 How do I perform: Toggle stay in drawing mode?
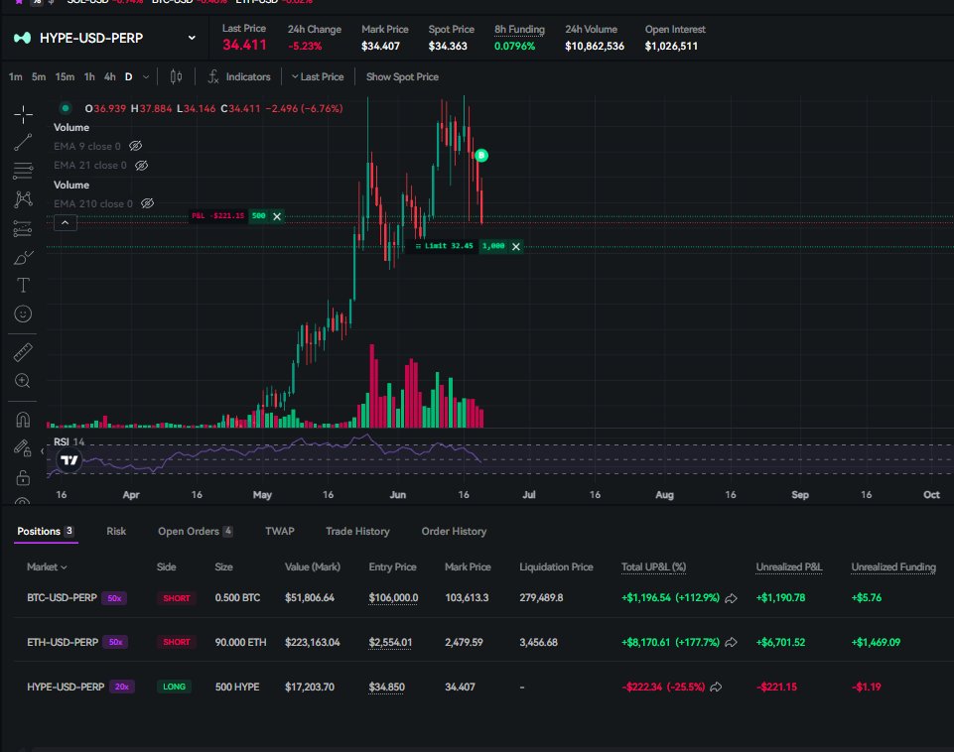tap(23, 448)
